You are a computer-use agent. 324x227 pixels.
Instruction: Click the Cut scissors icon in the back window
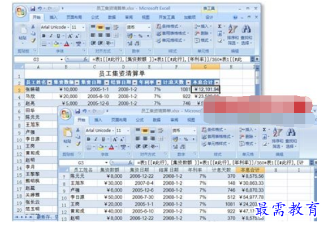(x=33, y=27)
